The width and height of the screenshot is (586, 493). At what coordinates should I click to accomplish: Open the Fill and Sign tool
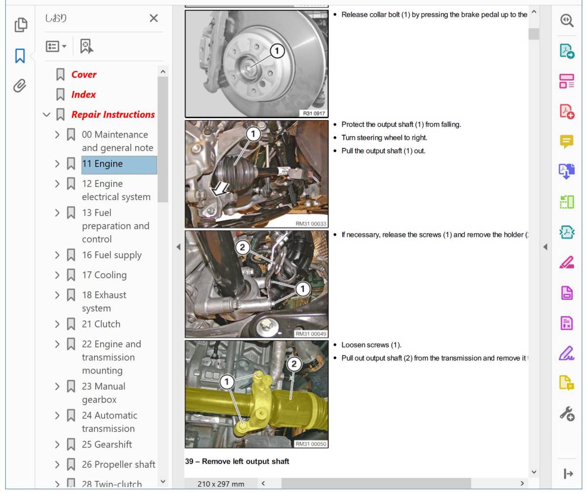(x=566, y=353)
